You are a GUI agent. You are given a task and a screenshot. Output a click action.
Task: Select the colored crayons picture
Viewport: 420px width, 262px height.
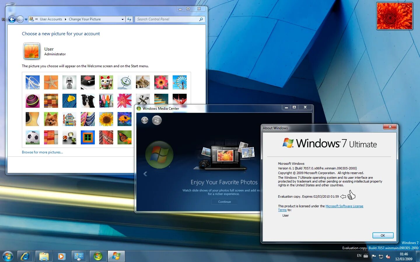(106, 101)
